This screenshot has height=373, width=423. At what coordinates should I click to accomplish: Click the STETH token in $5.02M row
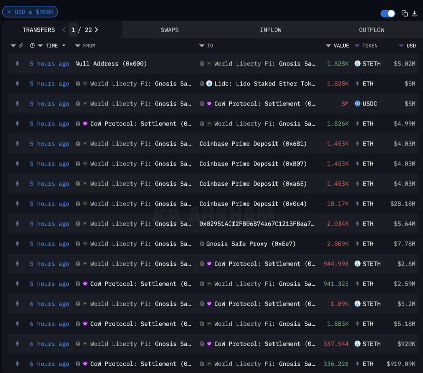point(367,64)
